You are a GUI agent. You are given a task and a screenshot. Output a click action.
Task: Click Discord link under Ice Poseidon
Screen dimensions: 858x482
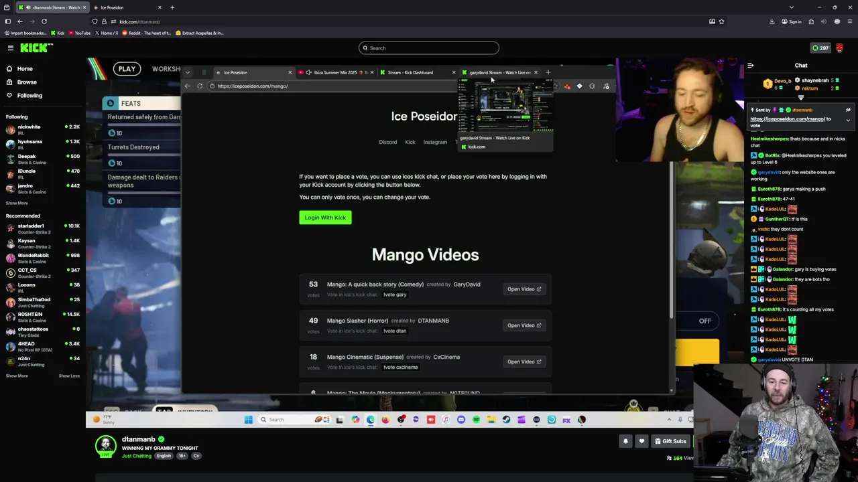[x=387, y=142]
